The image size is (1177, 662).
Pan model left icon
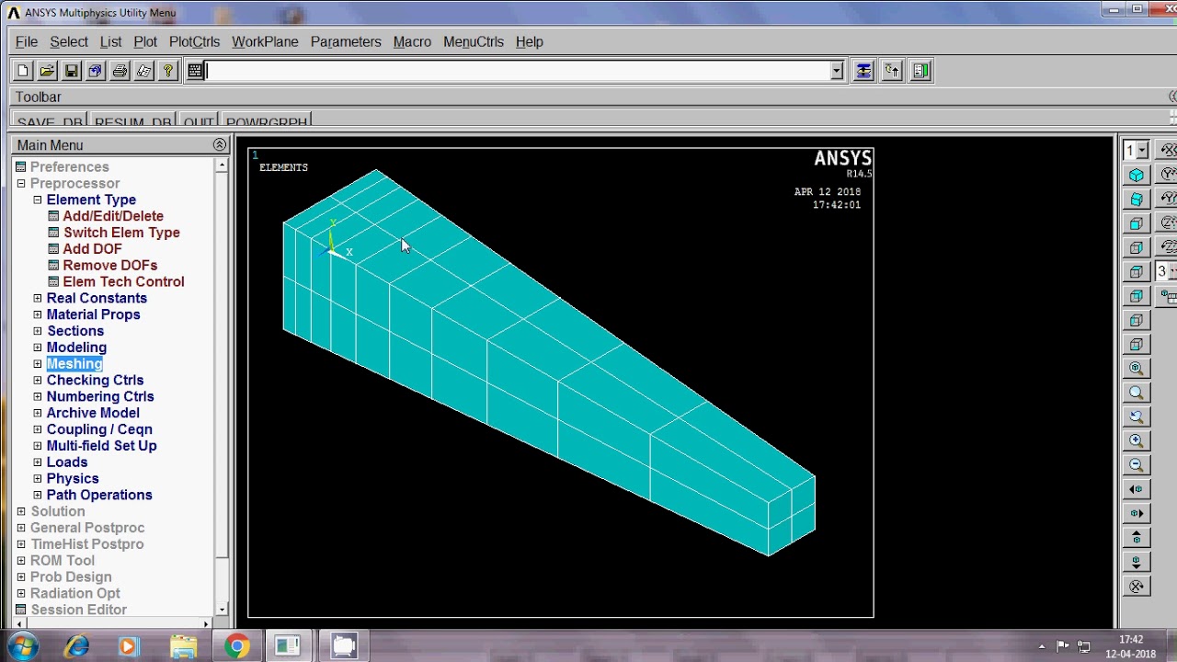pyautogui.click(x=1137, y=489)
